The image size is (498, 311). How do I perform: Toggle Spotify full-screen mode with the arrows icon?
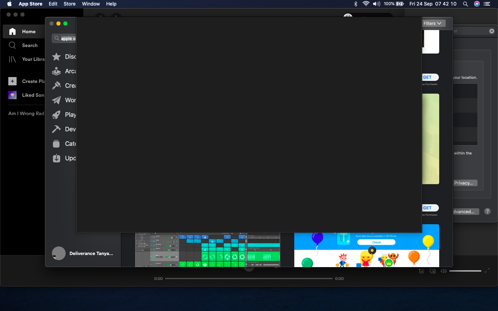pyautogui.click(x=487, y=271)
